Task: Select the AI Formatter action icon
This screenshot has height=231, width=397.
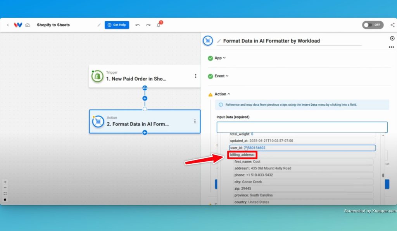Action: pyautogui.click(x=98, y=121)
